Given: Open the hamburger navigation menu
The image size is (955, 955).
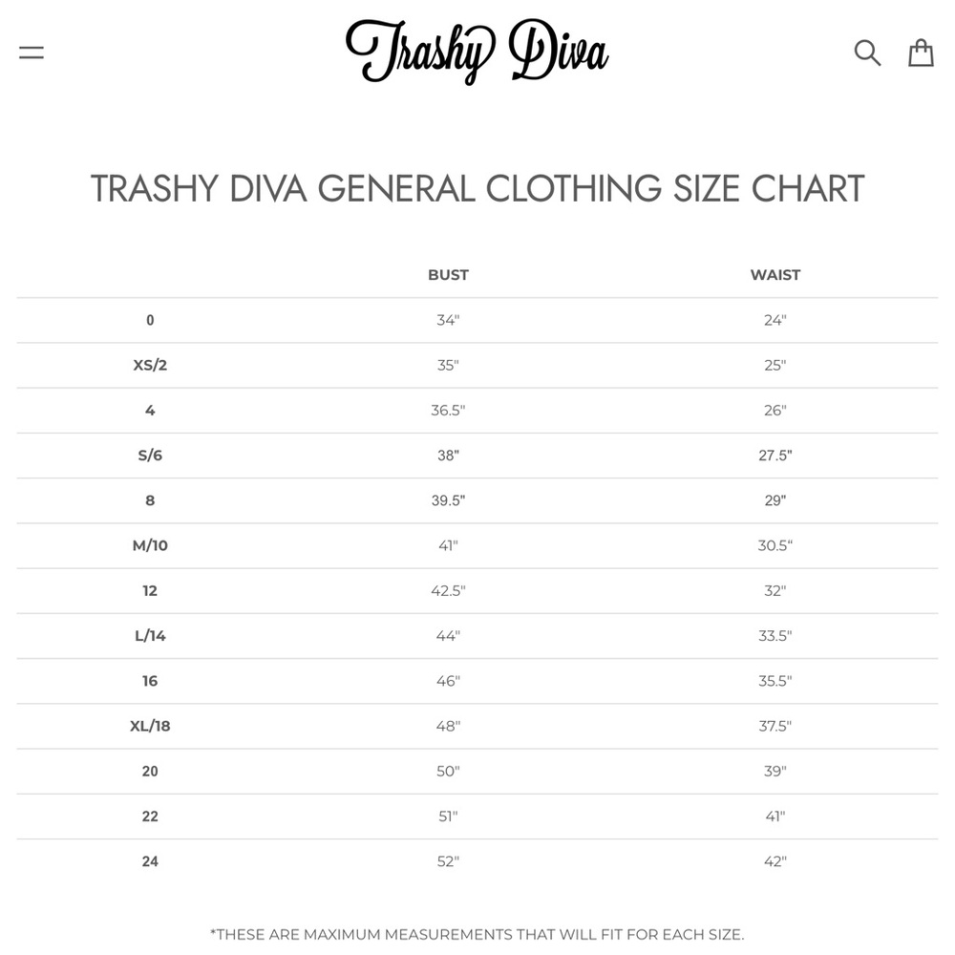Looking at the screenshot, I should tap(32, 53).
